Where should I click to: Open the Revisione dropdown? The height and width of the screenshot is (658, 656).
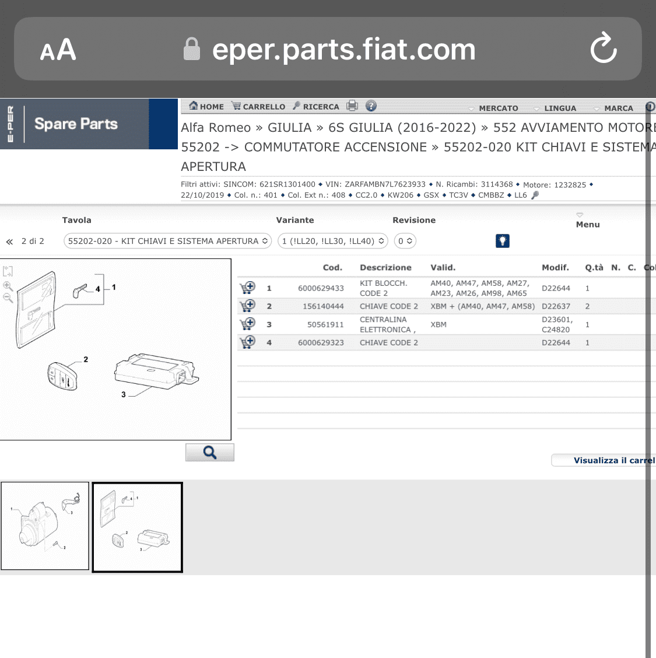tap(405, 241)
